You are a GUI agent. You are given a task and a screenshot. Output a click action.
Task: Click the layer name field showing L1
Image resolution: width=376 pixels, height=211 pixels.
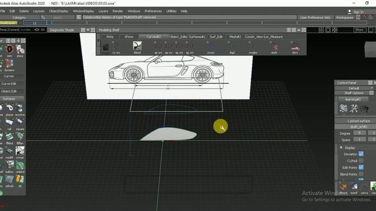[x=35, y=23]
